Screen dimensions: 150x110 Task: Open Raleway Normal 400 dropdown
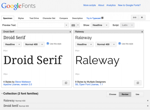106,45
